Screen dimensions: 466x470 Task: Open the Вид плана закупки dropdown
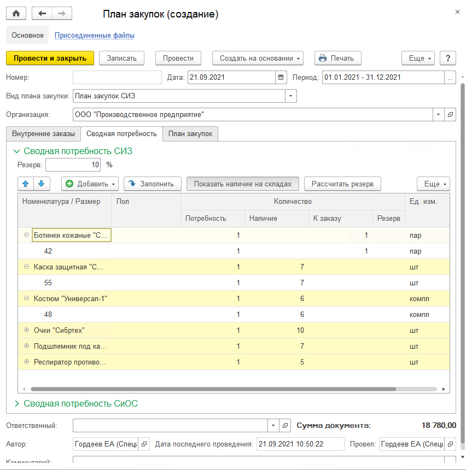tap(290, 96)
